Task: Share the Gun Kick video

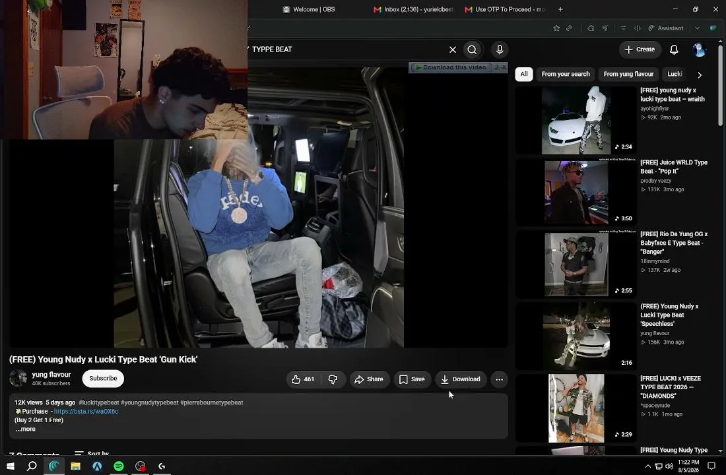Action: [369, 379]
